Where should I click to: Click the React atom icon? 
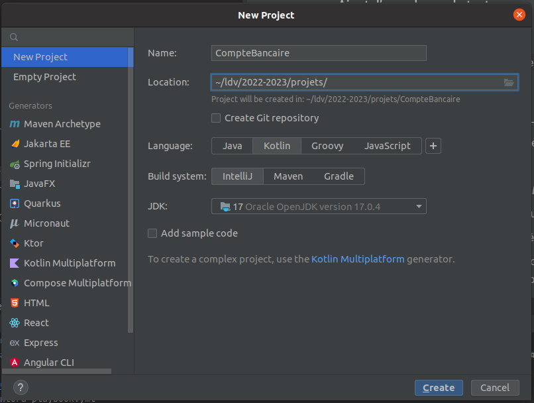click(15, 323)
